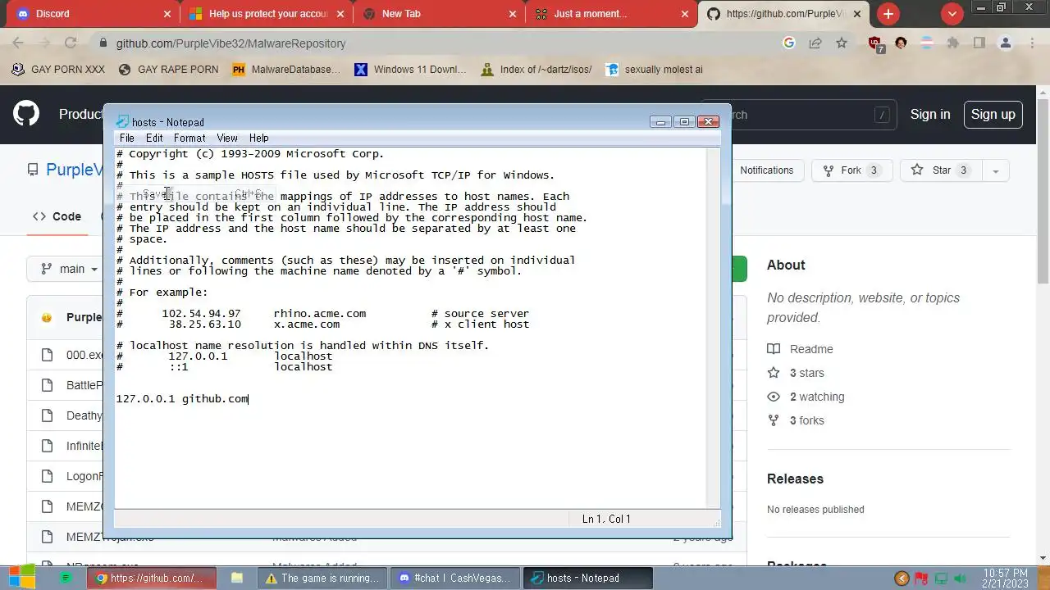Viewport: 1050px width, 590px height.
Task: Open Chrome side panel icon
Action: [x=979, y=43]
